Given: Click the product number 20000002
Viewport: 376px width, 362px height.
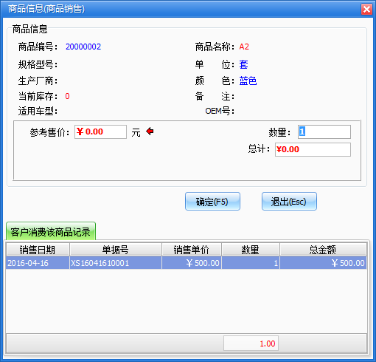Looking at the screenshot, I should coord(83,47).
